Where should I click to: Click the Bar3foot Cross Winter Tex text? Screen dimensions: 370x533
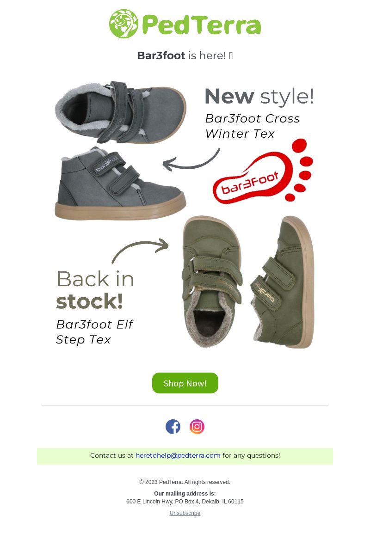(x=253, y=126)
